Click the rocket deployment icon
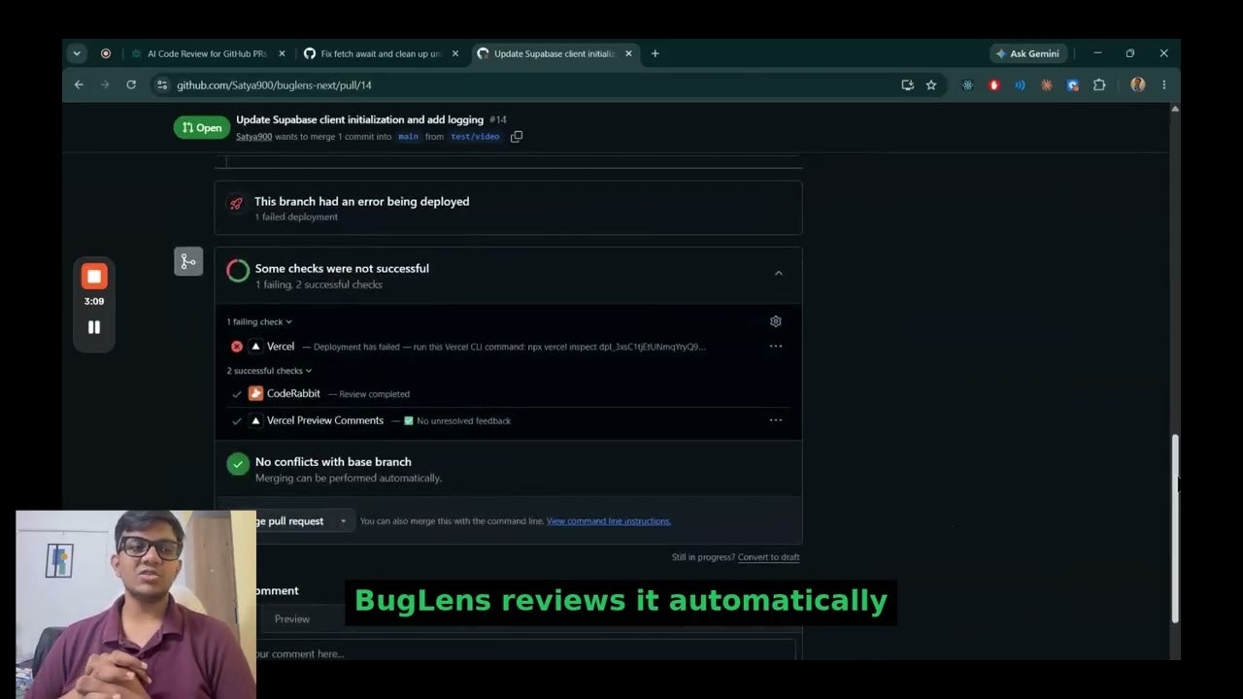This screenshot has width=1243, height=699. click(x=236, y=204)
